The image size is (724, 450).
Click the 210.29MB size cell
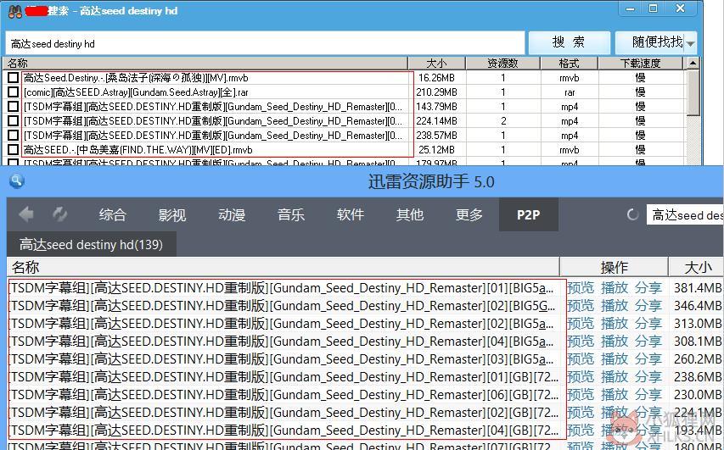click(x=436, y=92)
